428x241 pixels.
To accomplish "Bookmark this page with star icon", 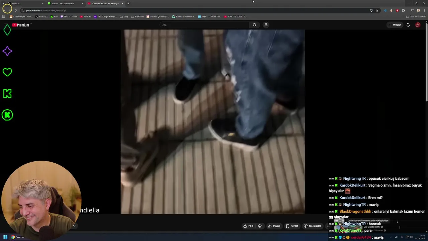I will click(377, 10).
